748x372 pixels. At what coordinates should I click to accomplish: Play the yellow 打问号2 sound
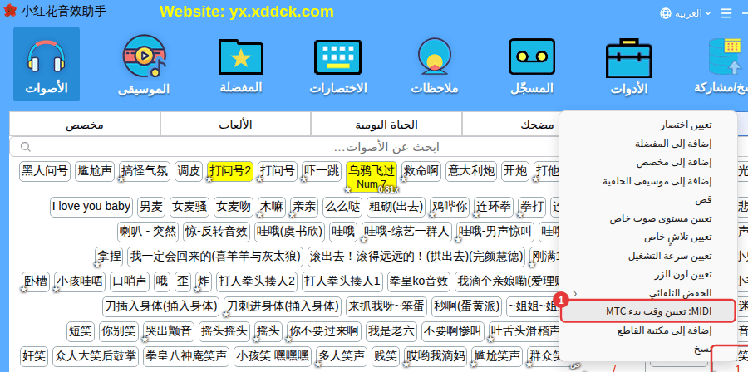click(x=230, y=171)
